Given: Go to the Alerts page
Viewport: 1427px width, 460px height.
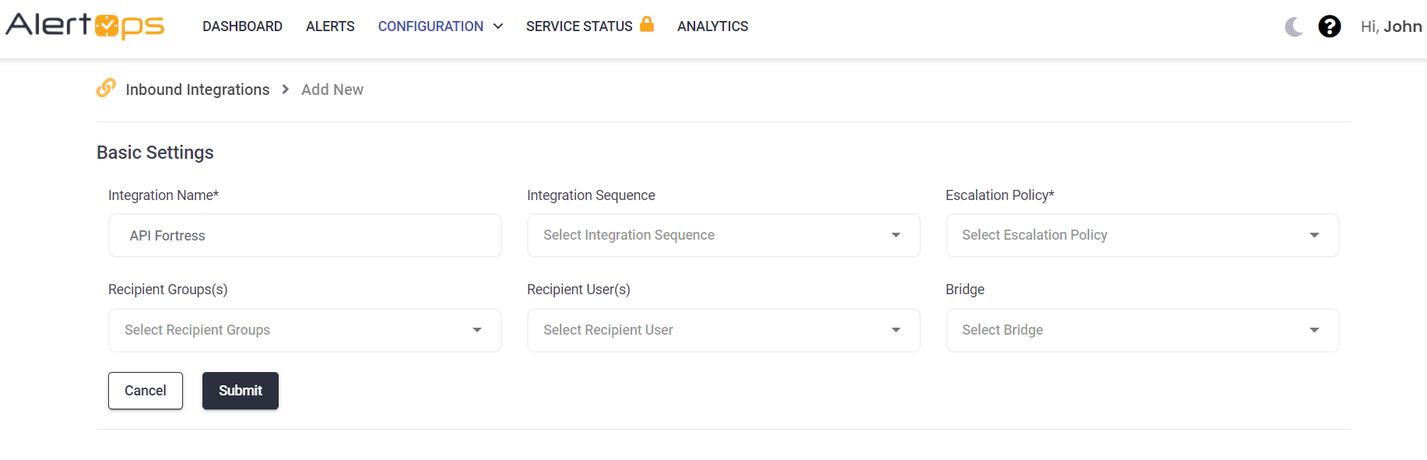Looking at the screenshot, I should click(330, 26).
